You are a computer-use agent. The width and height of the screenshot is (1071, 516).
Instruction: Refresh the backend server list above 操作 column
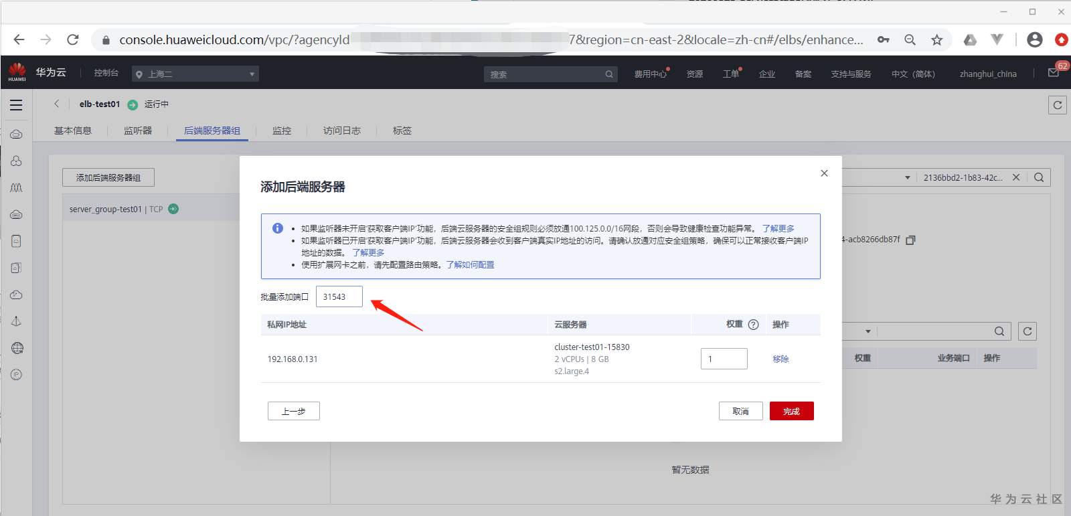point(1027,331)
